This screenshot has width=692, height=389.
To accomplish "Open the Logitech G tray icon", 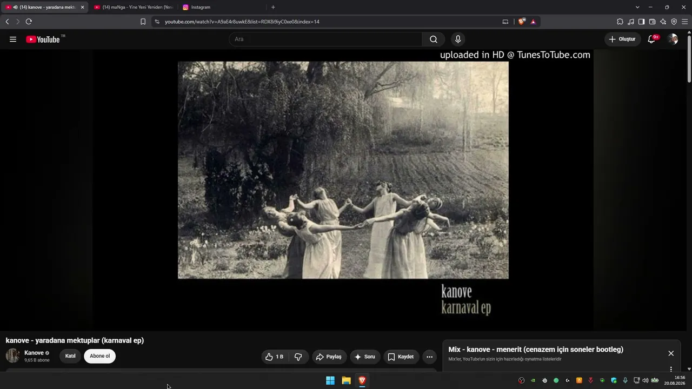I will 568,380.
